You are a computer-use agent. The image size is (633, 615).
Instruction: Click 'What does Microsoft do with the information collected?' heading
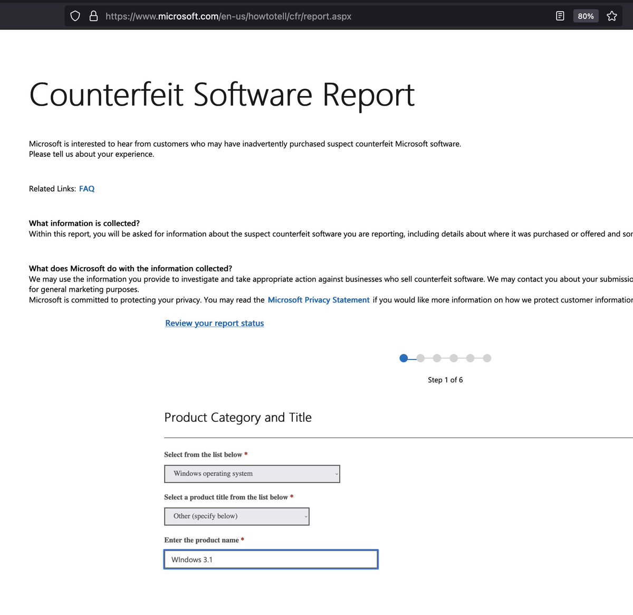131,268
